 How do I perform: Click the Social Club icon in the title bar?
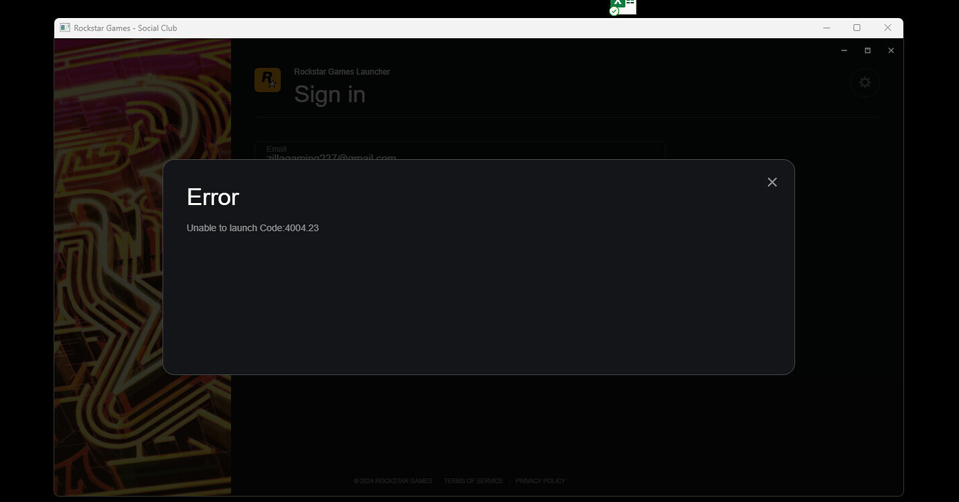(x=64, y=27)
